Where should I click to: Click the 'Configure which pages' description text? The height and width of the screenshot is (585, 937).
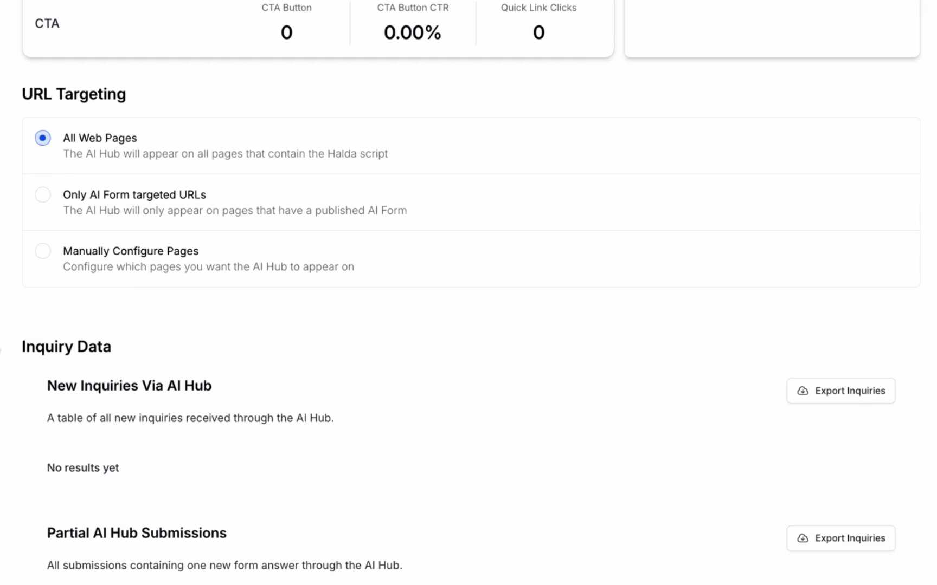(208, 267)
